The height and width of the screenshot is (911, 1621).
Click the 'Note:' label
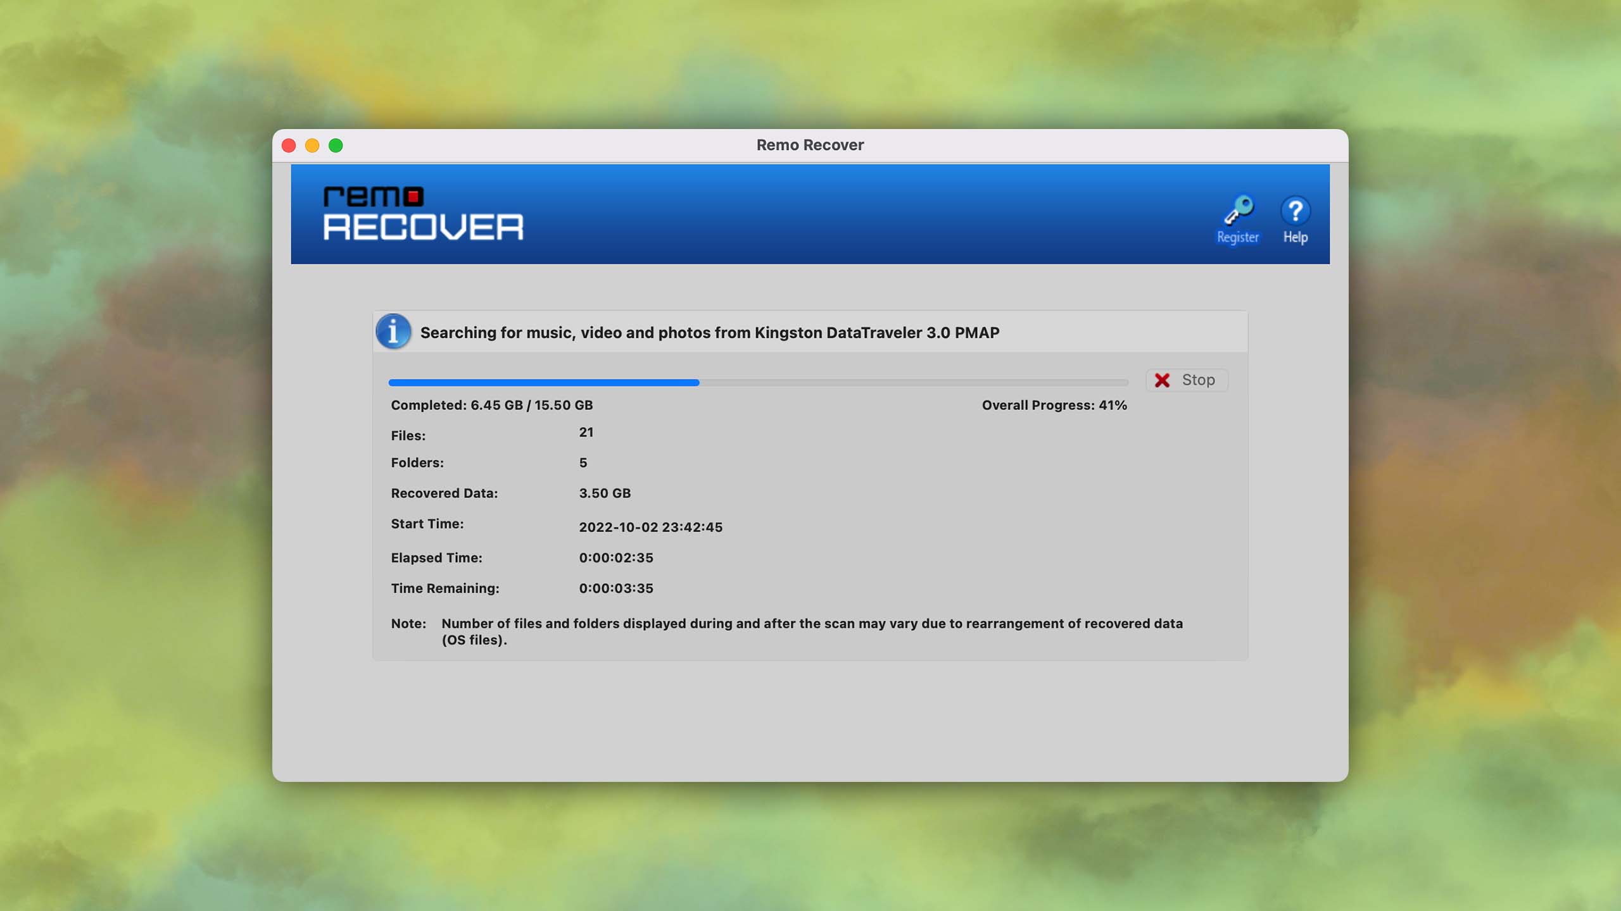coord(408,623)
